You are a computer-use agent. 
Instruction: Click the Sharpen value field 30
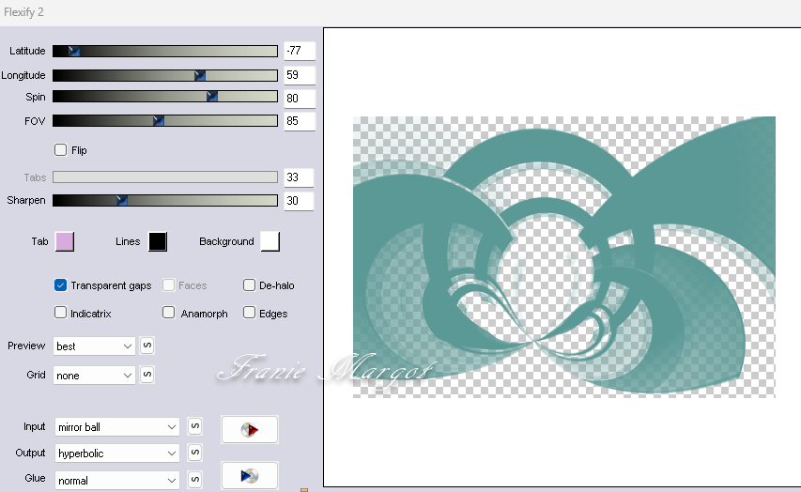pos(300,201)
